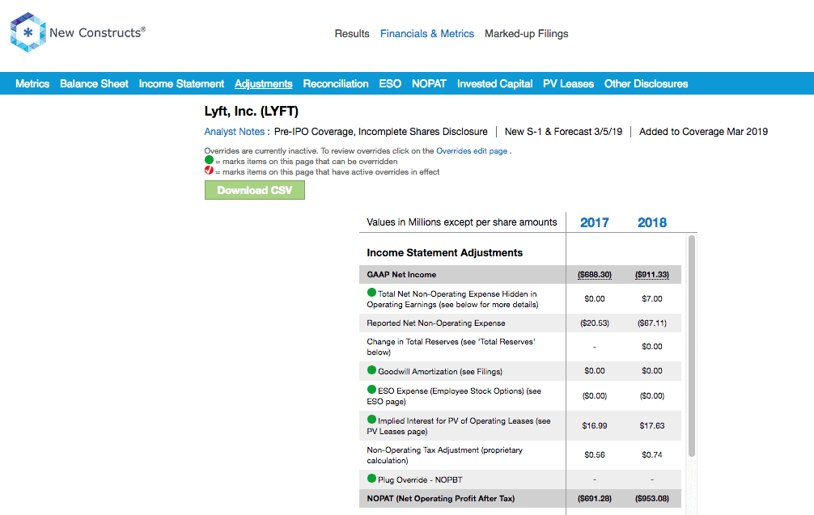Click 'New S-1 & Forecast 3/5/19' note
The height and width of the screenshot is (515, 814).
click(x=563, y=132)
